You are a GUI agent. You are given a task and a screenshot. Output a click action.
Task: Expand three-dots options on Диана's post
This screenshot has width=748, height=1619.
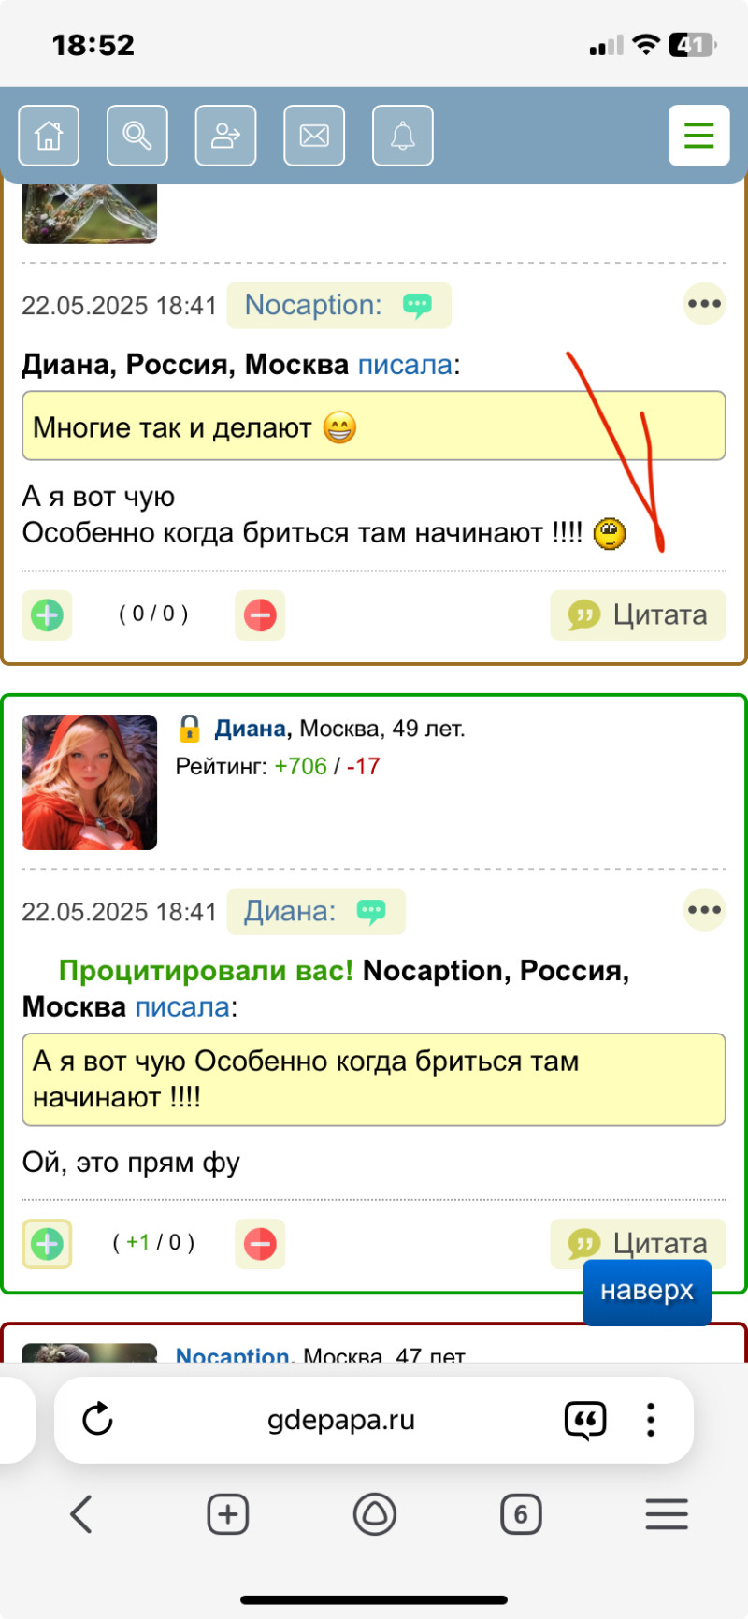704,910
